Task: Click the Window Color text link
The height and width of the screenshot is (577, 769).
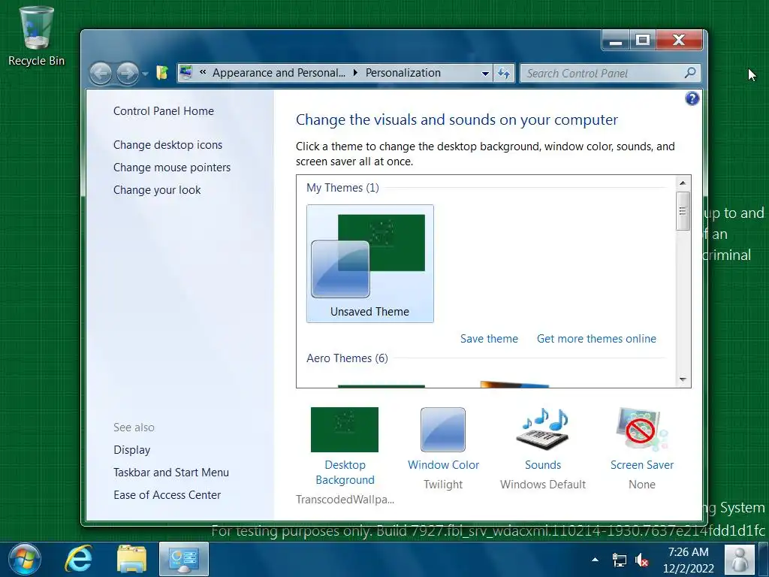Action: pos(443,464)
